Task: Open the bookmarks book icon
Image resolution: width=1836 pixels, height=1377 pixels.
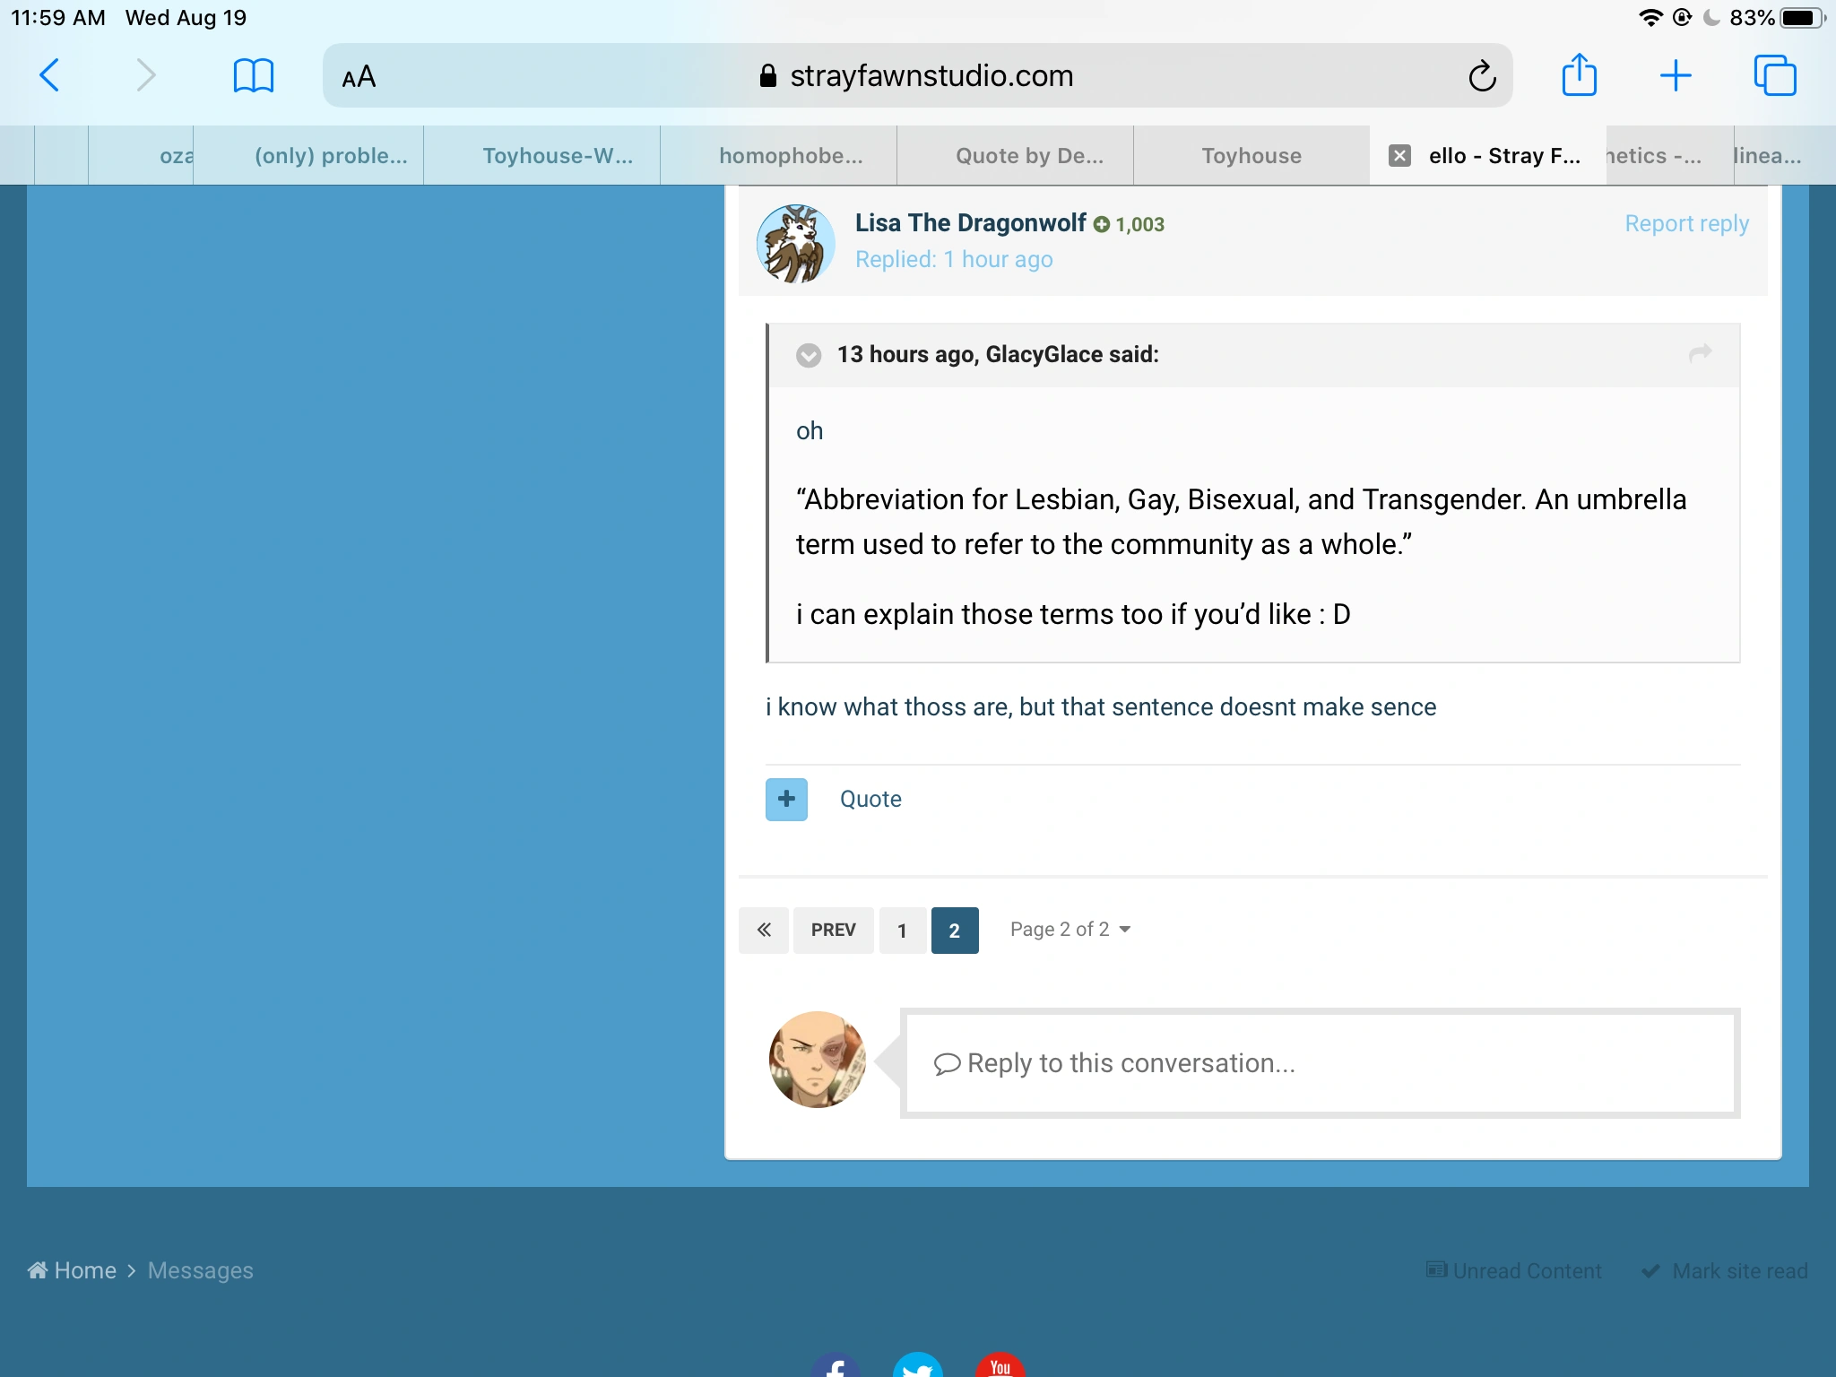Action: pyautogui.click(x=253, y=75)
